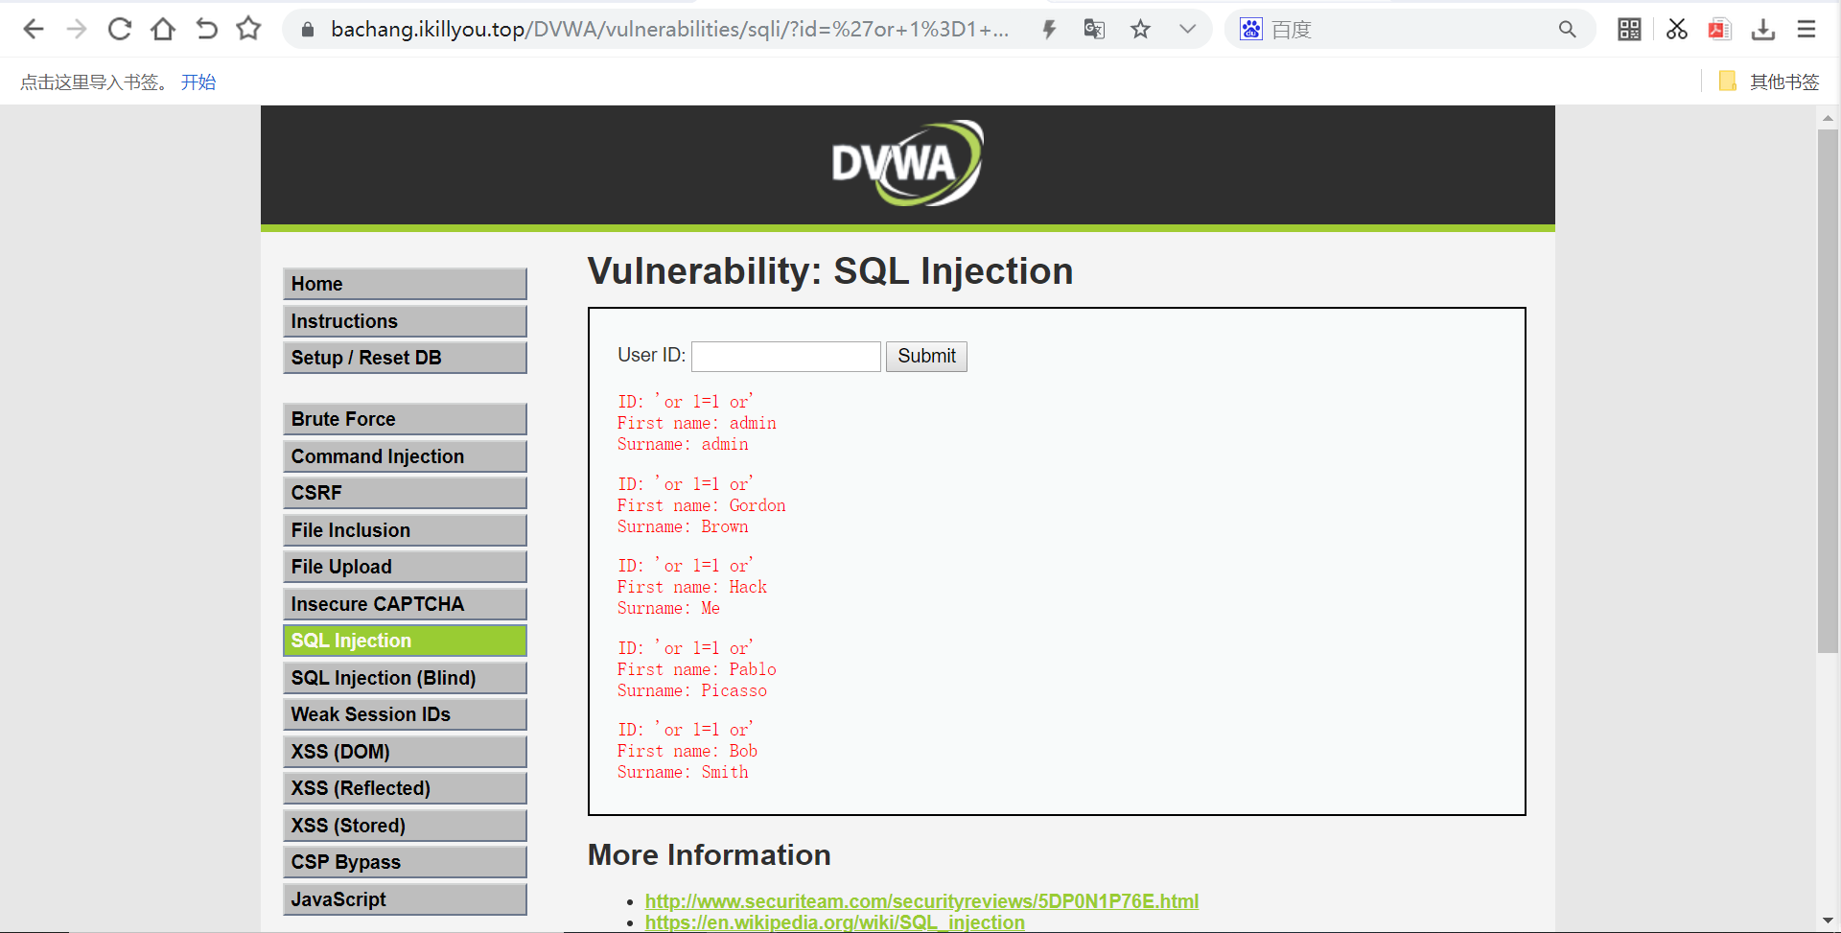The width and height of the screenshot is (1841, 933).
Task: Open the browser hamburger menu
Action: click(1806, 30)
